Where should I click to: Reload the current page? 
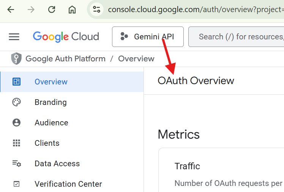(52, 9)
